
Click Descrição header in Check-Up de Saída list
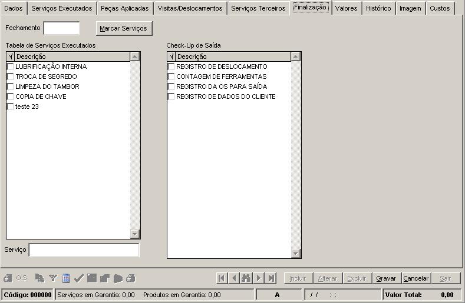coord(233,56)
